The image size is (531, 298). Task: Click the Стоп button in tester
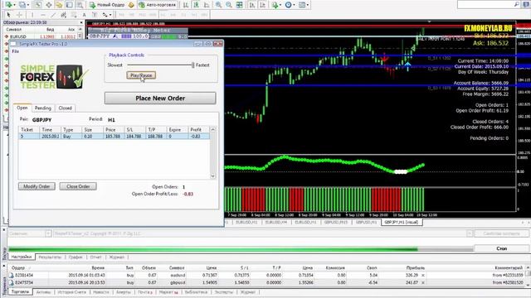(x=501, y=248)
